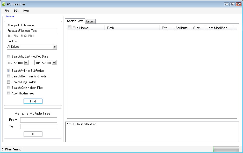
Task: Check Abort Hidden Files option
Action: 9,93
